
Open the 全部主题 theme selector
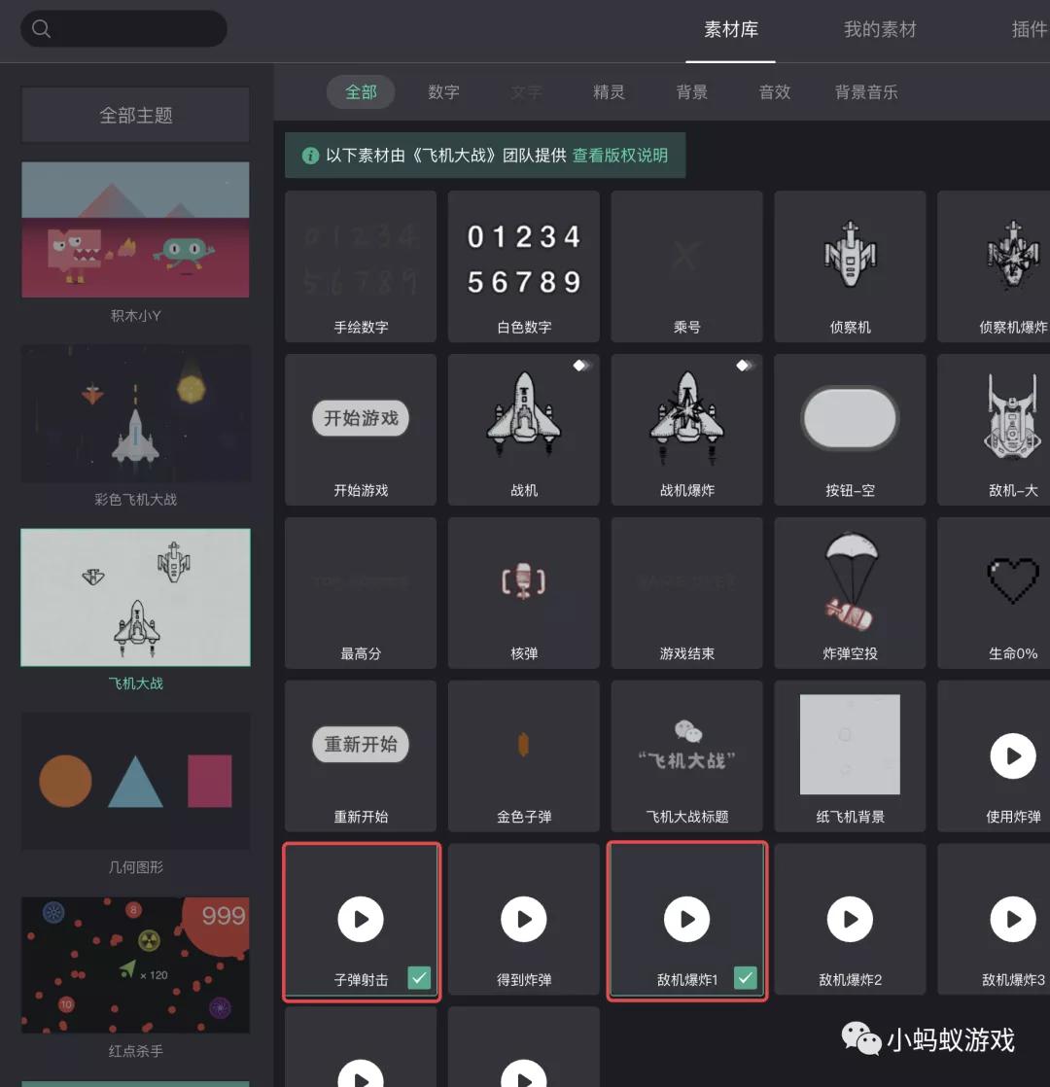tap(134, 114)
